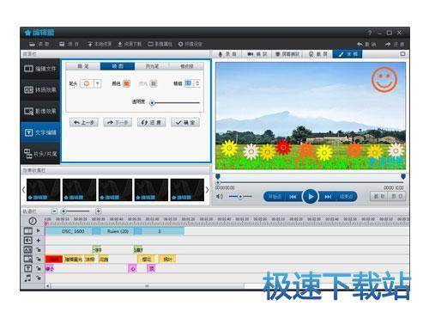
Task: Expand the video track play triangle
Action: (x=39, y=230)
